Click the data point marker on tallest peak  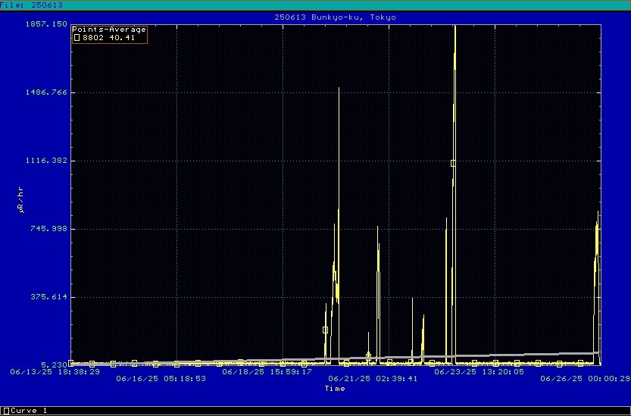click(x=454, y=163)
